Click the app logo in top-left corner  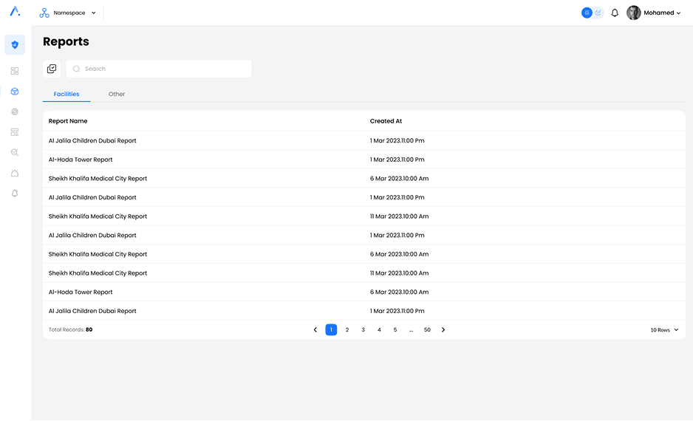point(15,12)
